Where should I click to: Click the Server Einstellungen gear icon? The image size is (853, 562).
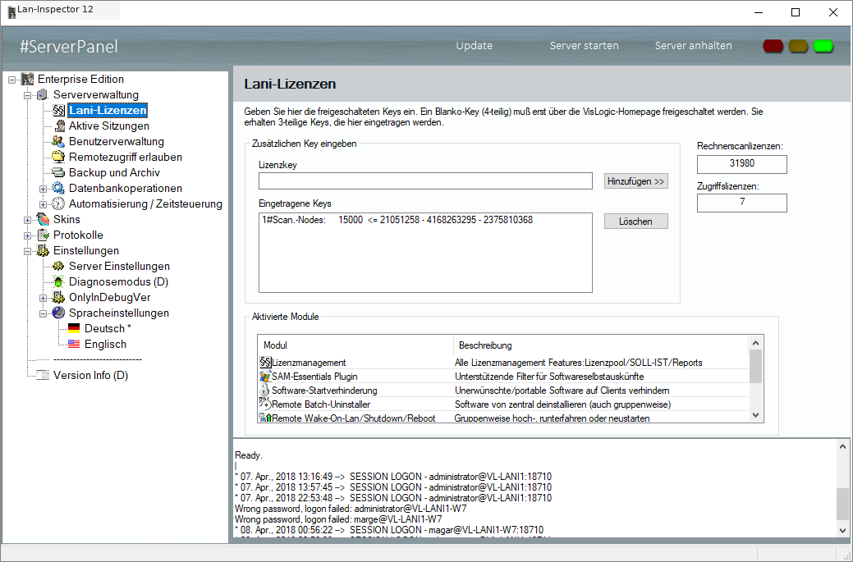pyautogui.click(x=59, y=267)
